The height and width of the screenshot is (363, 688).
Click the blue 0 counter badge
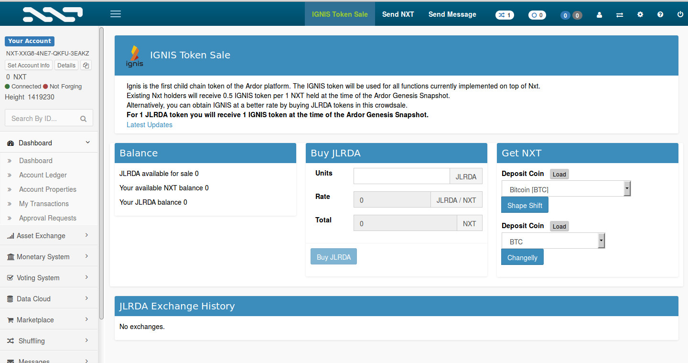pos(566,15)
